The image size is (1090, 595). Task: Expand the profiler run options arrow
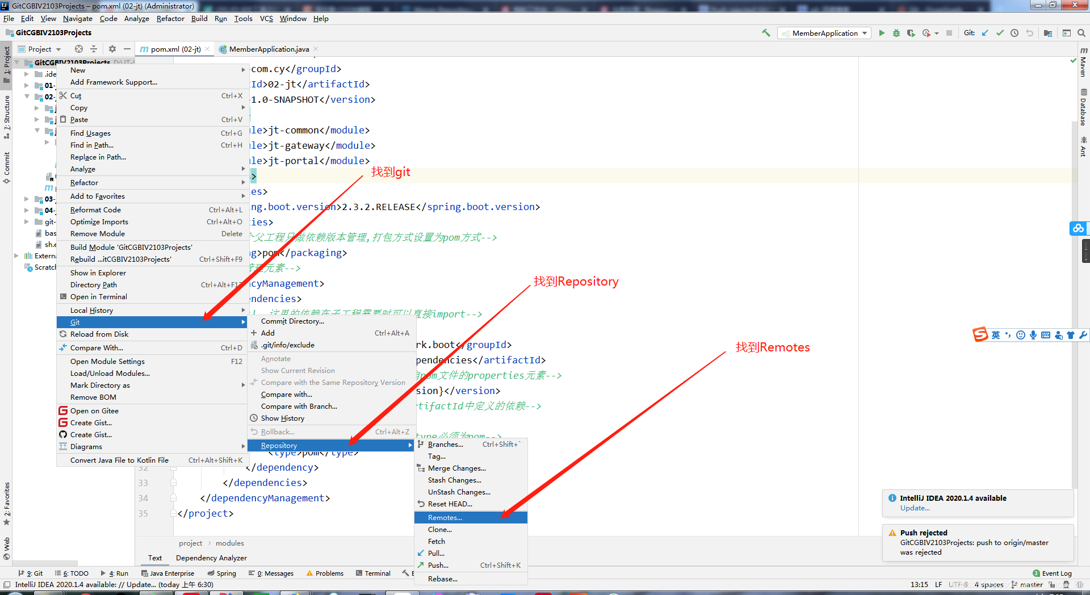click(x=937, y=33)
